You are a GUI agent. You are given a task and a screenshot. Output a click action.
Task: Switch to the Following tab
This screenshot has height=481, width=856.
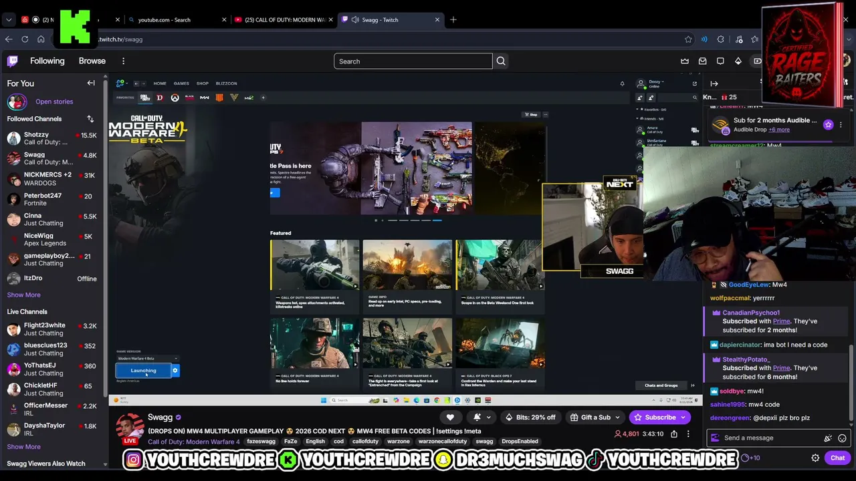pos(47,61)
